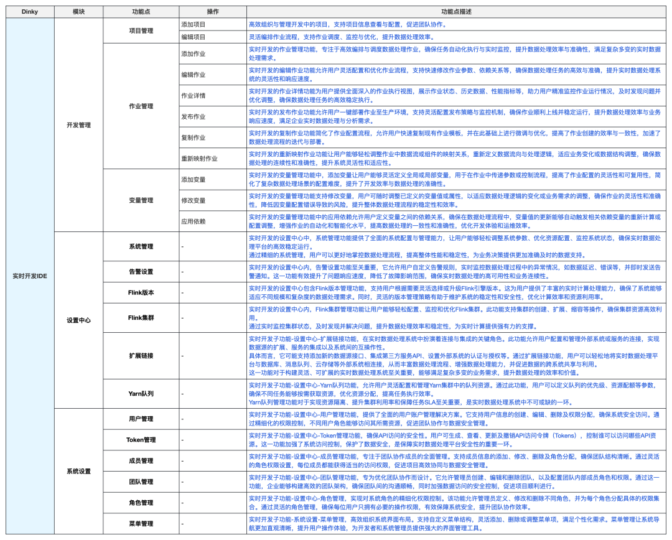Select the 开发管理 module cell

[78, 125]
